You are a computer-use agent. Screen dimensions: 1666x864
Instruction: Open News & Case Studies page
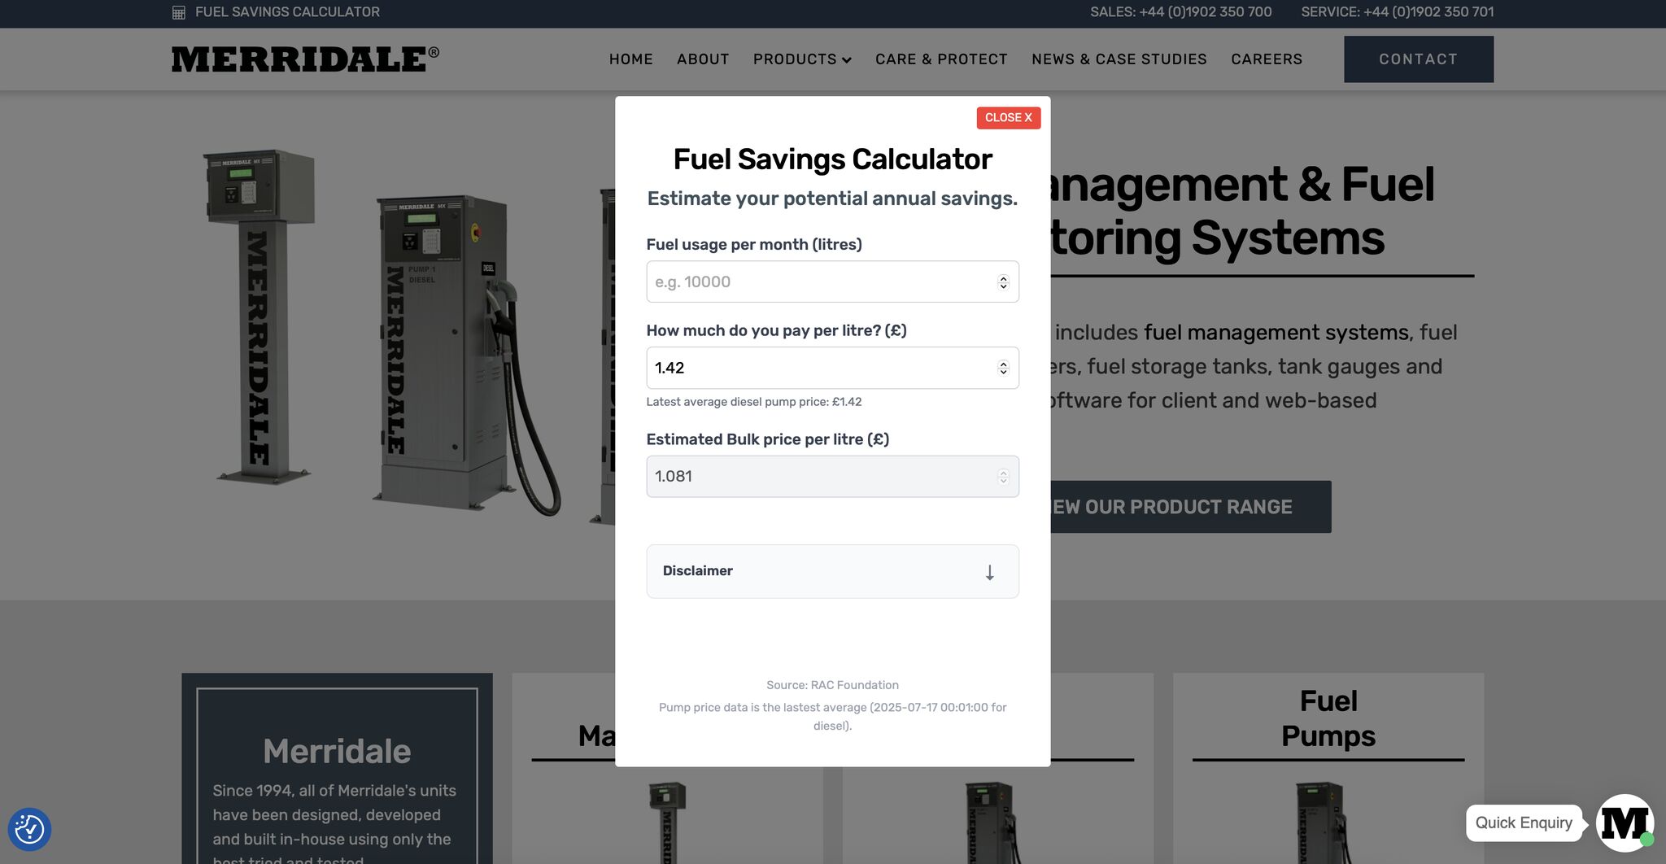pos(1119,59)
